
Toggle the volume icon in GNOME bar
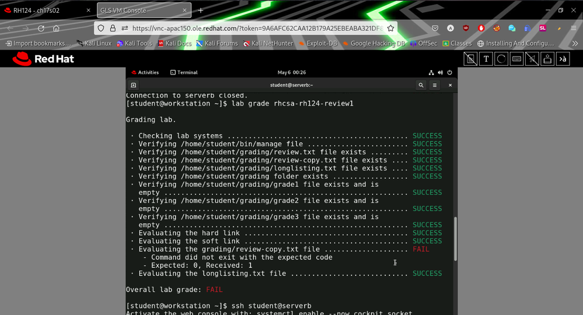[440, 73]
